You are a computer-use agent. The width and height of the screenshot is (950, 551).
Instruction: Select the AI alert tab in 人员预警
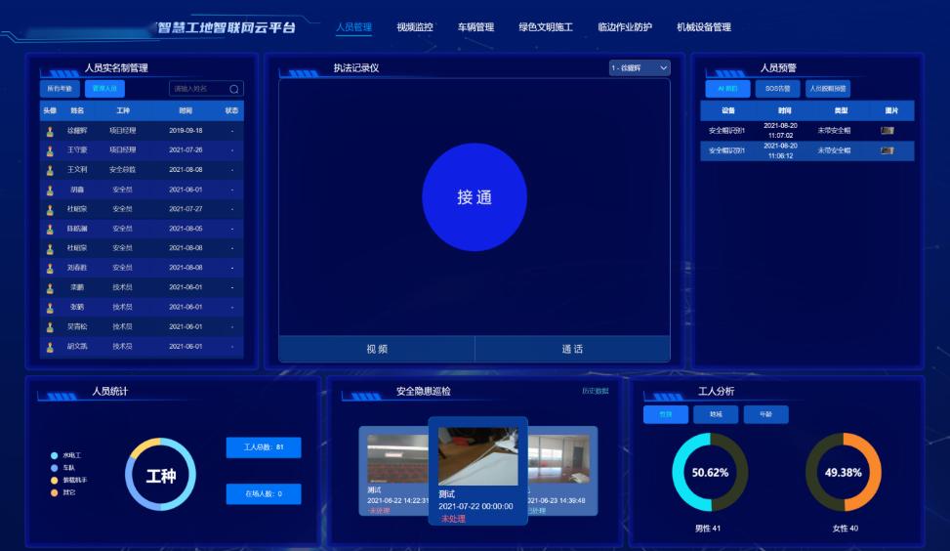(x=727, y=89)
